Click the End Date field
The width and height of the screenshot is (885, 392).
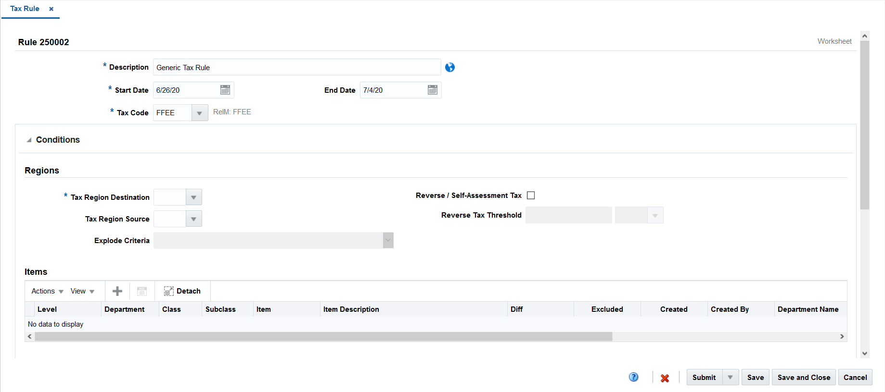(x=393, y=90)
